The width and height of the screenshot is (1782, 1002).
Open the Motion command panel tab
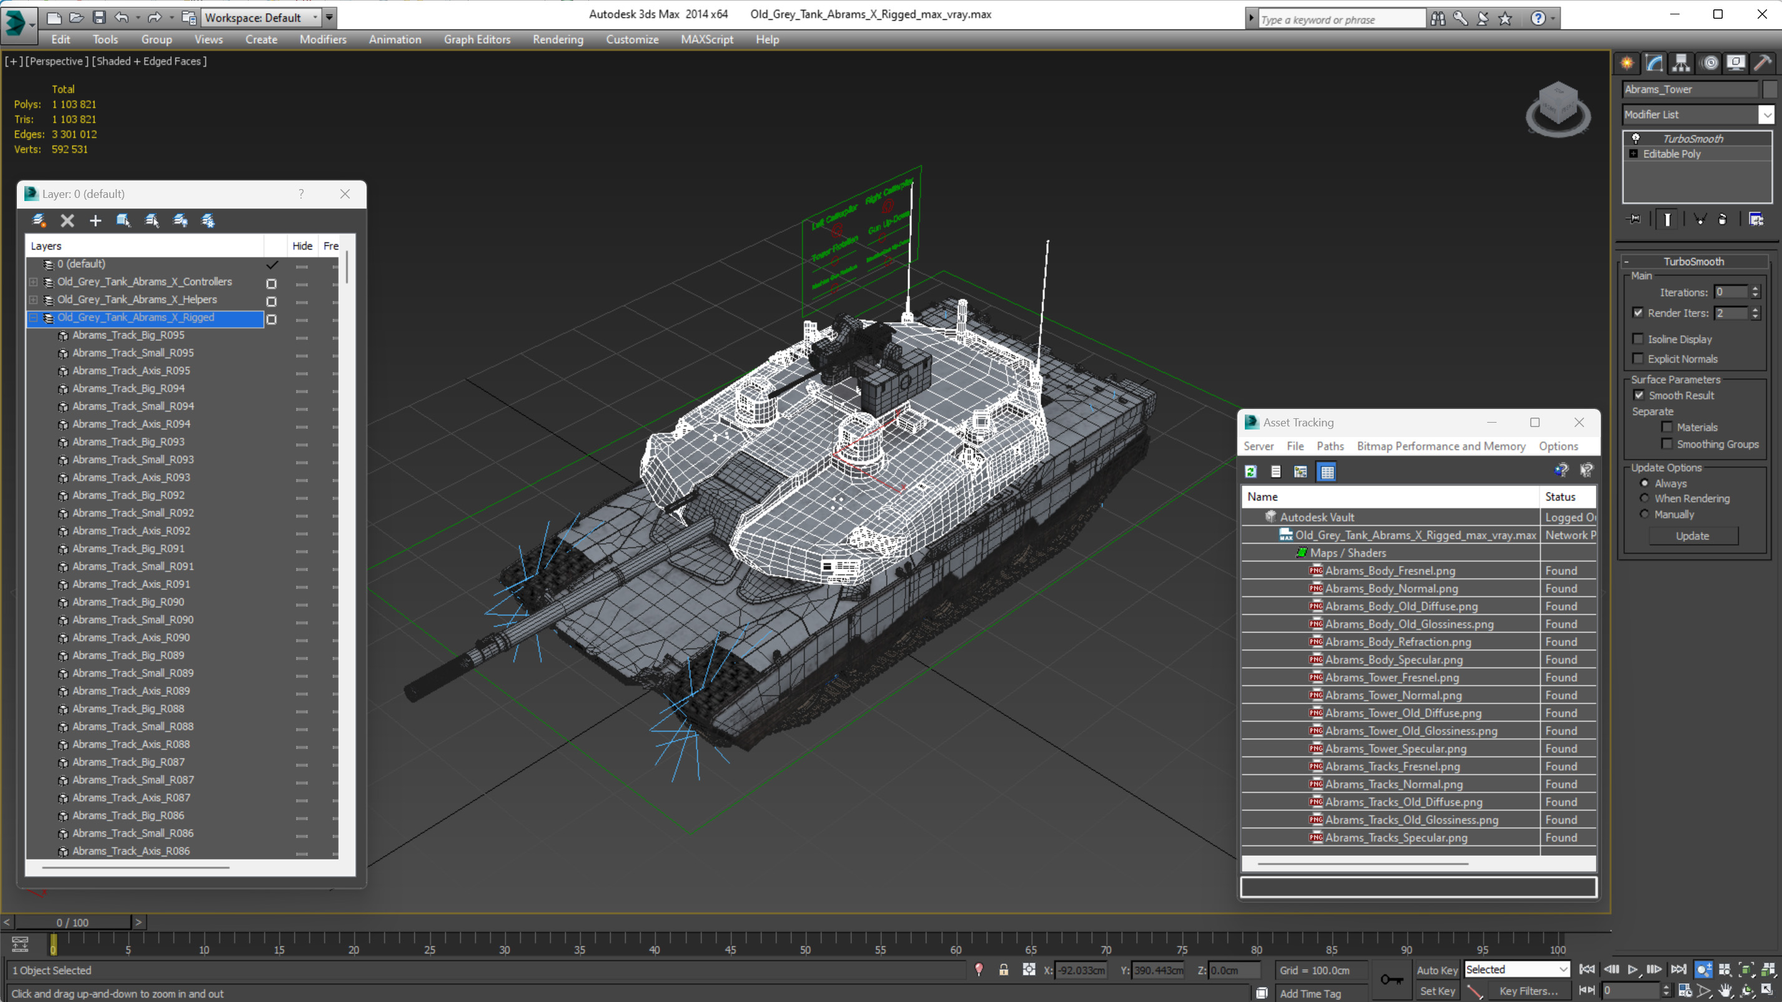pyautogui.click(x=1710, y=63)
